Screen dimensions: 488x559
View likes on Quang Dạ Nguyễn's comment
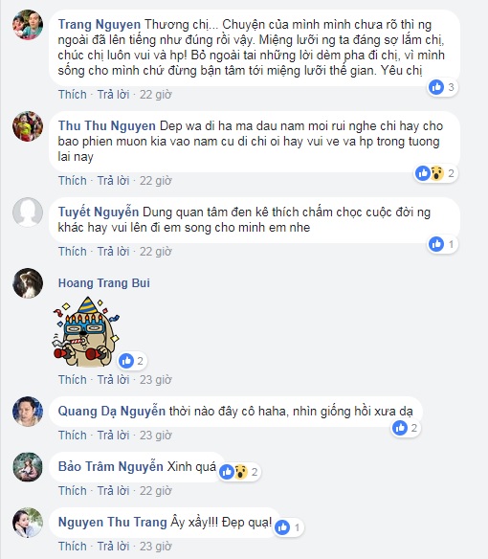pos(406,428)
